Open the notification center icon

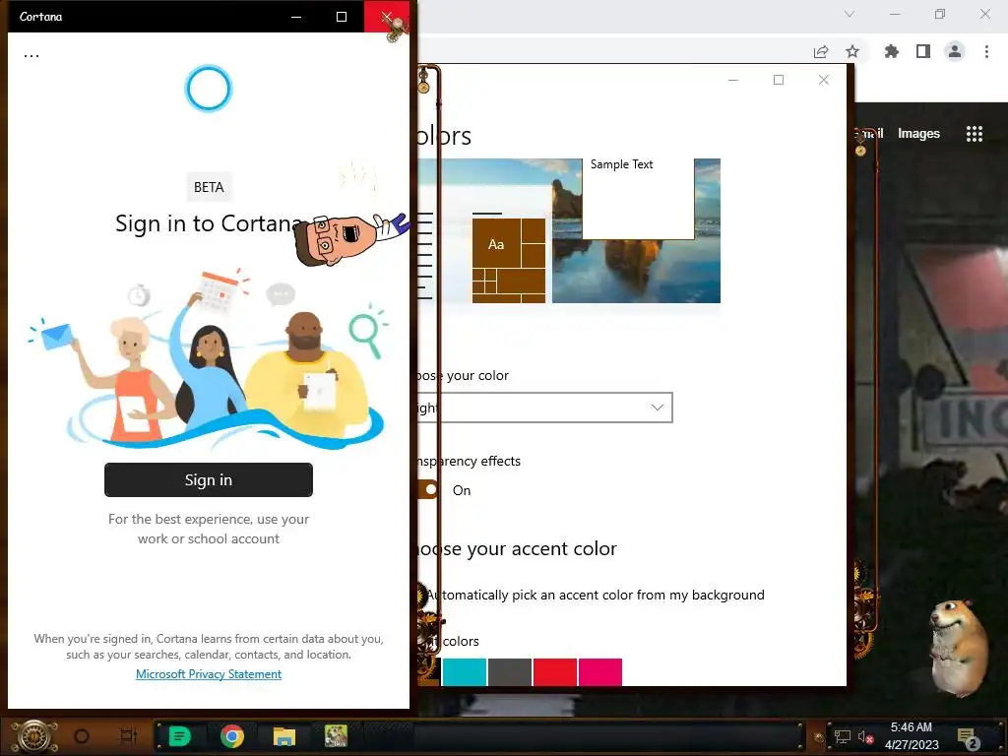[x=968, y=738]
